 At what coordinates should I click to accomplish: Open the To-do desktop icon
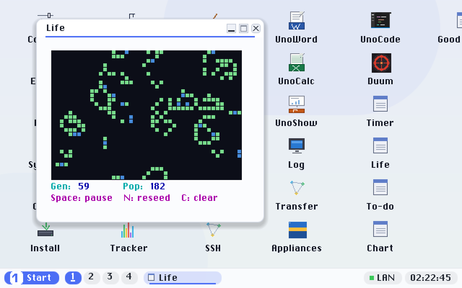(x=380, y=194)
